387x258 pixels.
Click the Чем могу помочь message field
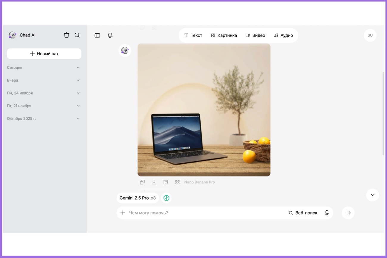tap(205, 213)
